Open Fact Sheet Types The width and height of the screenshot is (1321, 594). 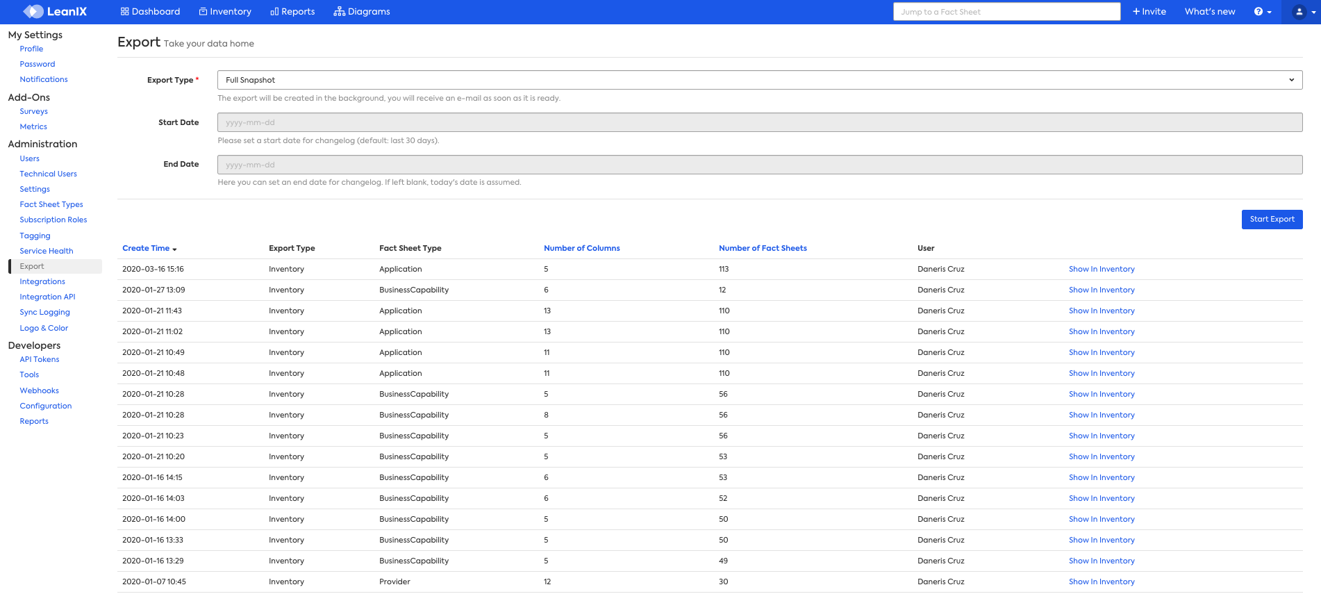click(x=51, y=204)
